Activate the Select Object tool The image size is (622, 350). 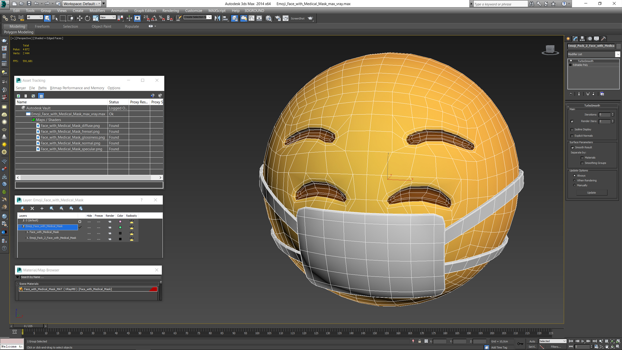[47, 18]
